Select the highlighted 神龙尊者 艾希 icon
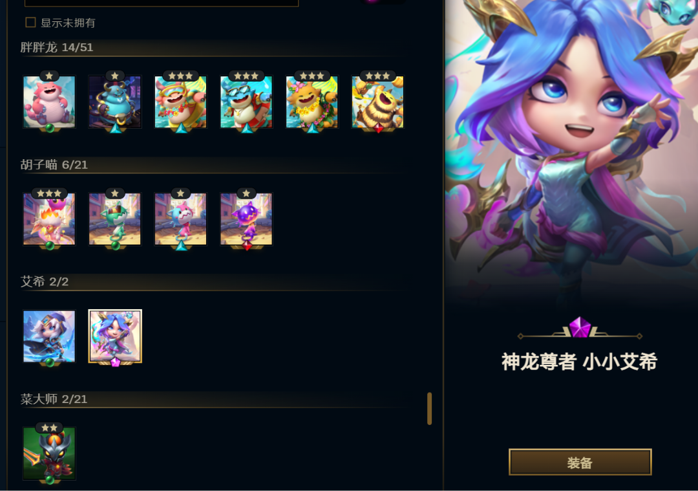This screenshot has height=491, width=698. 115,336
